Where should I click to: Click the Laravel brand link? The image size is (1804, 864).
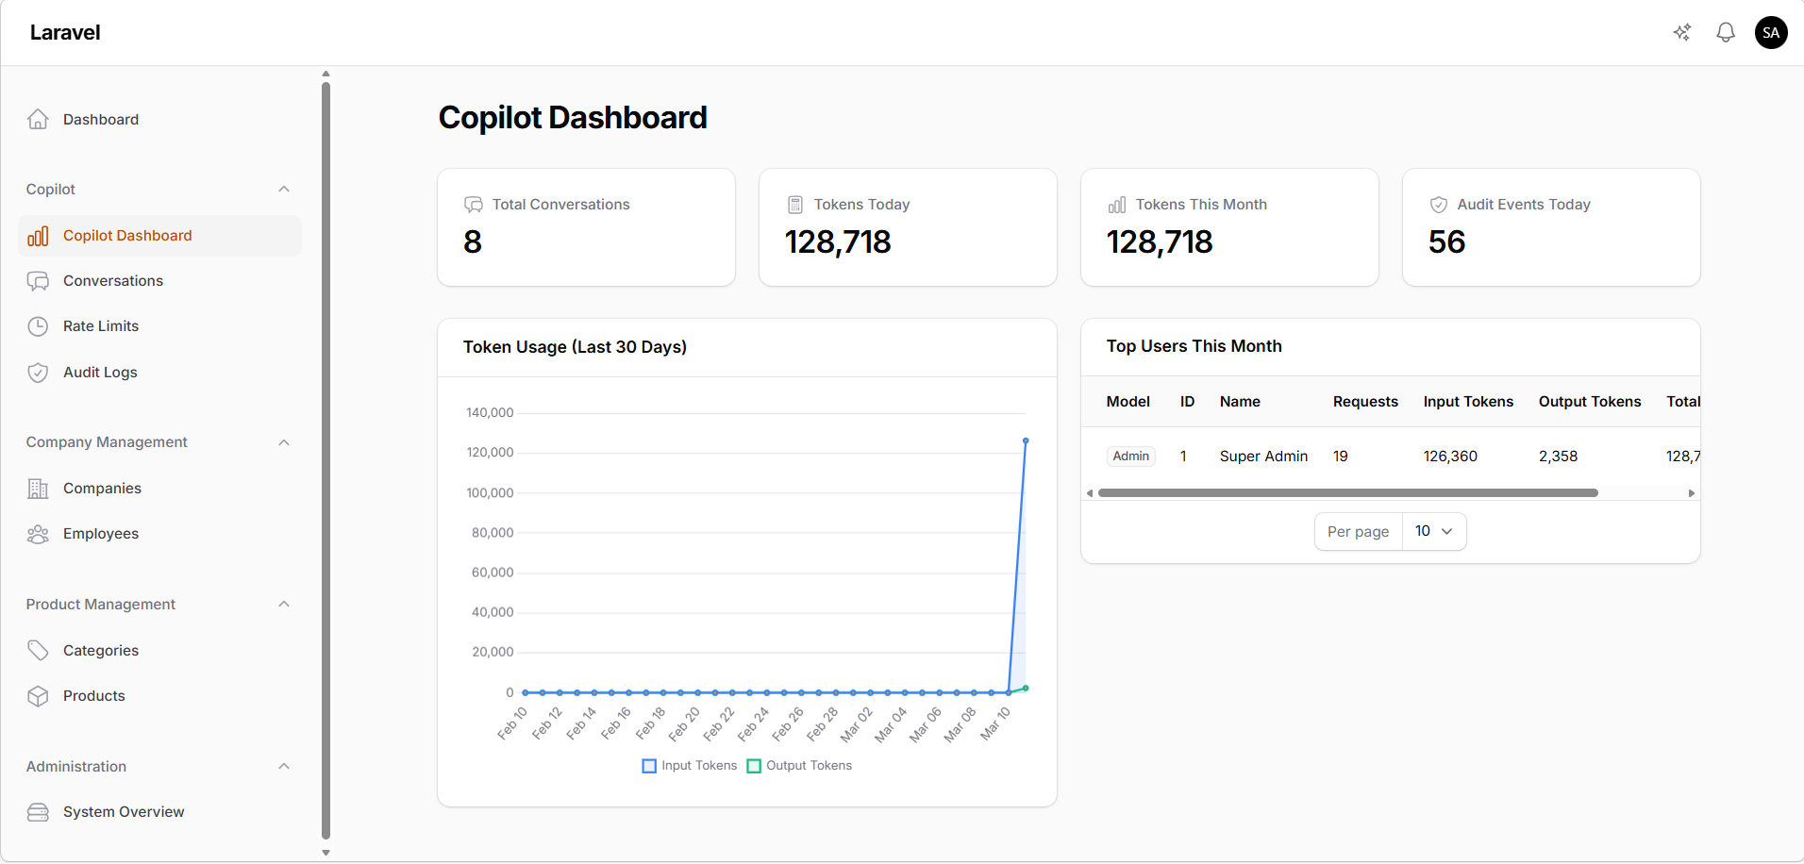(65, 33)
